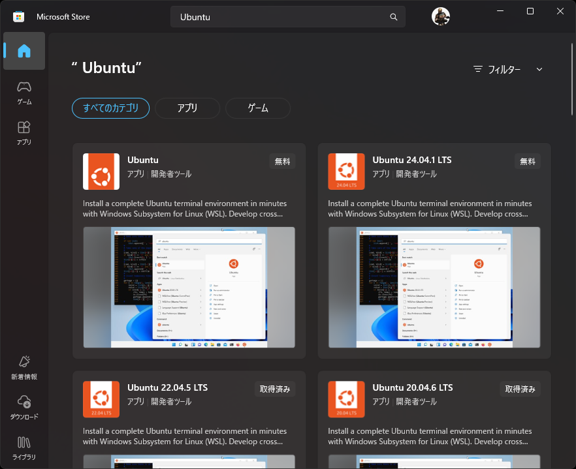Viewport: 576px width, 469px height.
Task: Open the アプリ (Apps) sidebar icon
Action: [24, 132]
